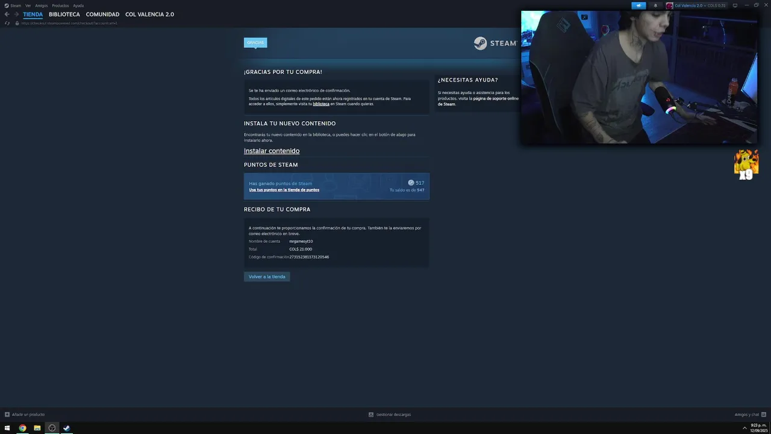This screenshot has height=434, width=771.
Task: Select the checkout URL address field
Action: point(69,23)
